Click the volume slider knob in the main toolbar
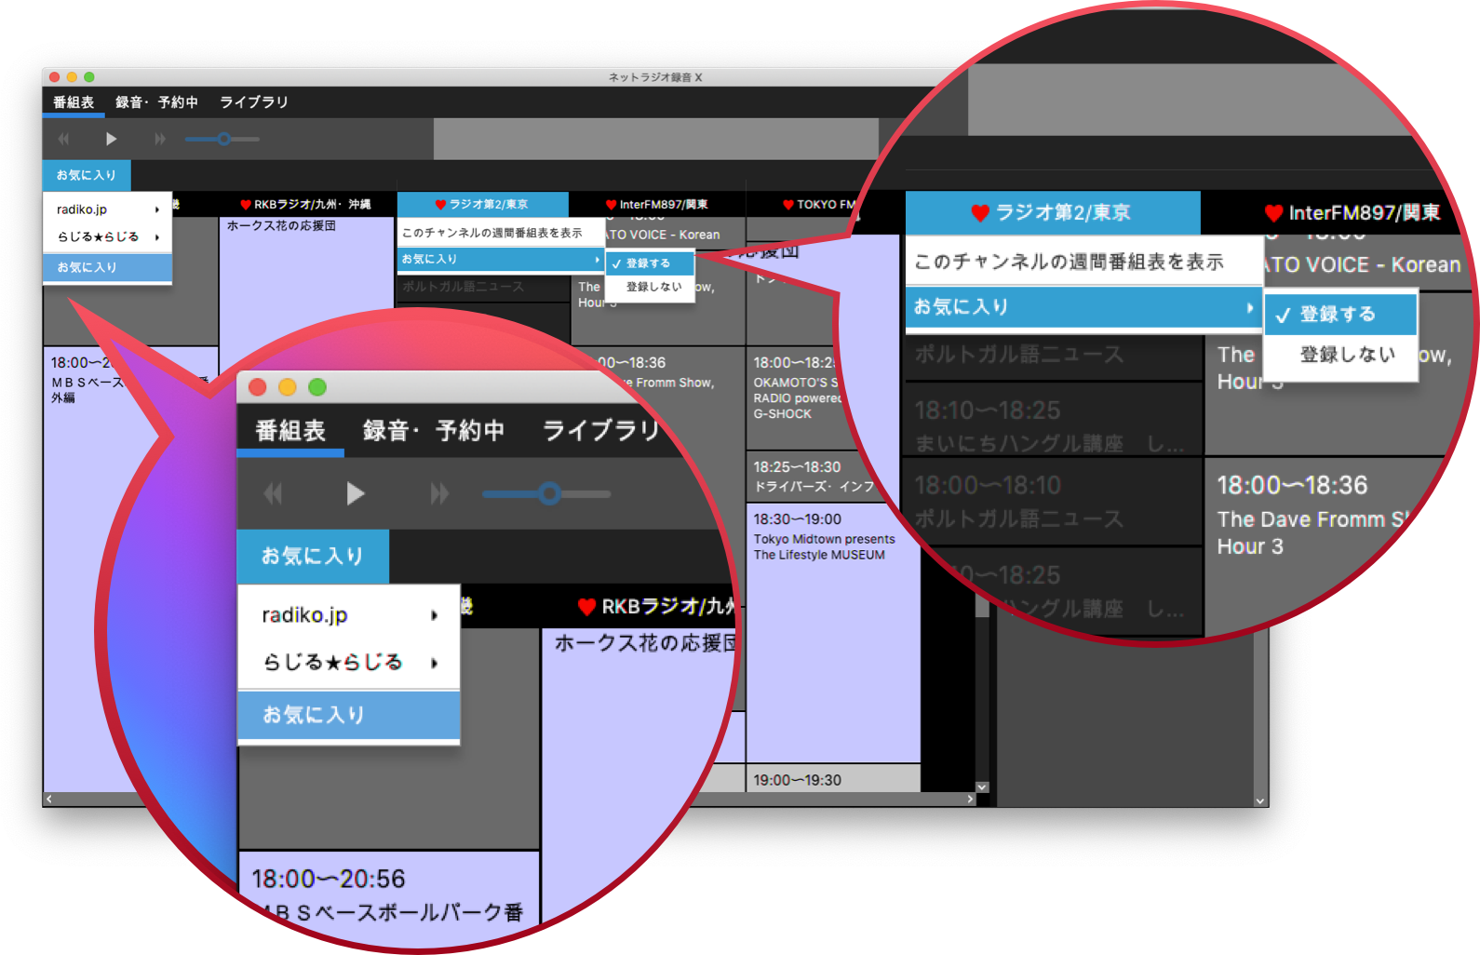 223,139
